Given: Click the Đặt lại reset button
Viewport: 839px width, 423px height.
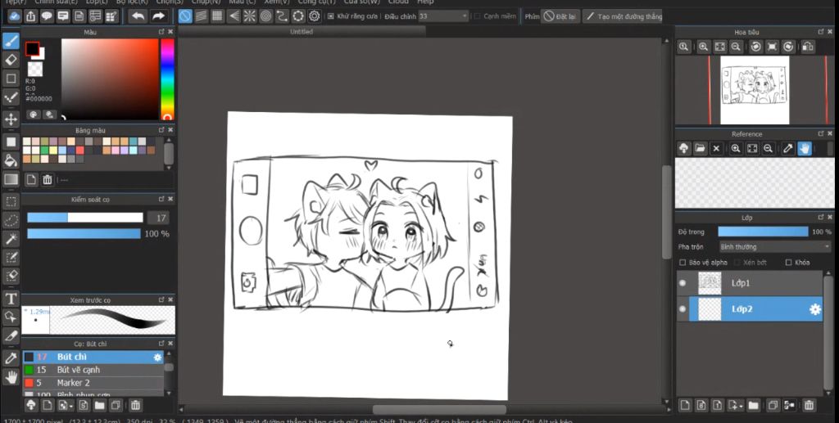Looking at the screenshot, I should (x=560, y=16).
